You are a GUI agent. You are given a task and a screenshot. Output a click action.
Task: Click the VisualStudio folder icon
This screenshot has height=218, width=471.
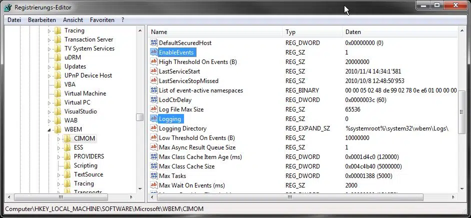click(x=58, y=111)
